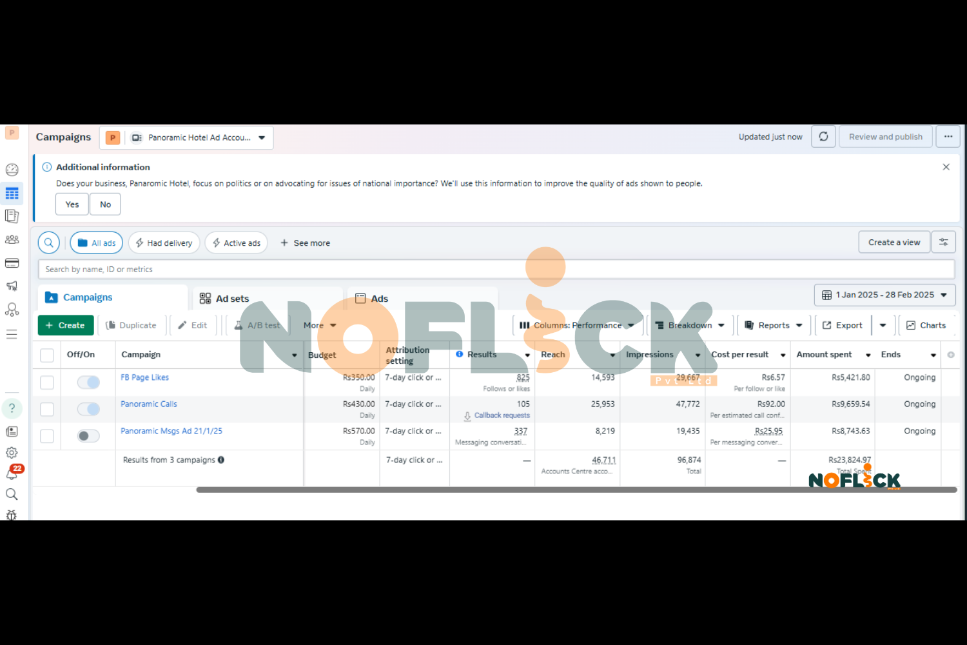Click the P business avatar top left
The height and width of the screenshot is (645, 967).
coord(12,133)
